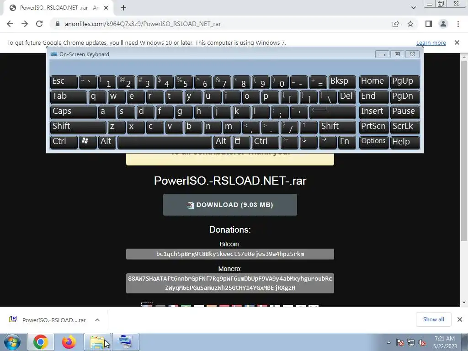
Task: Click the Insert key on keyboard
Action: click(374, 112)
